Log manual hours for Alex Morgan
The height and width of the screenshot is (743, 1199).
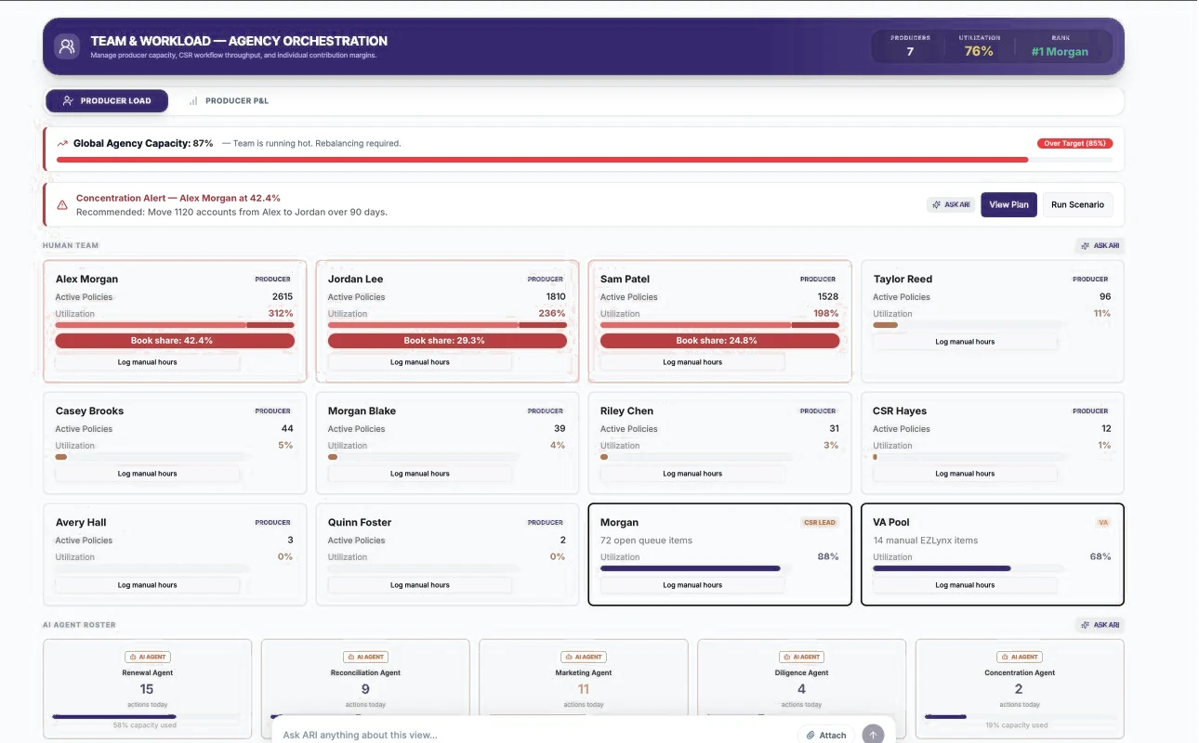coord(148,362)
